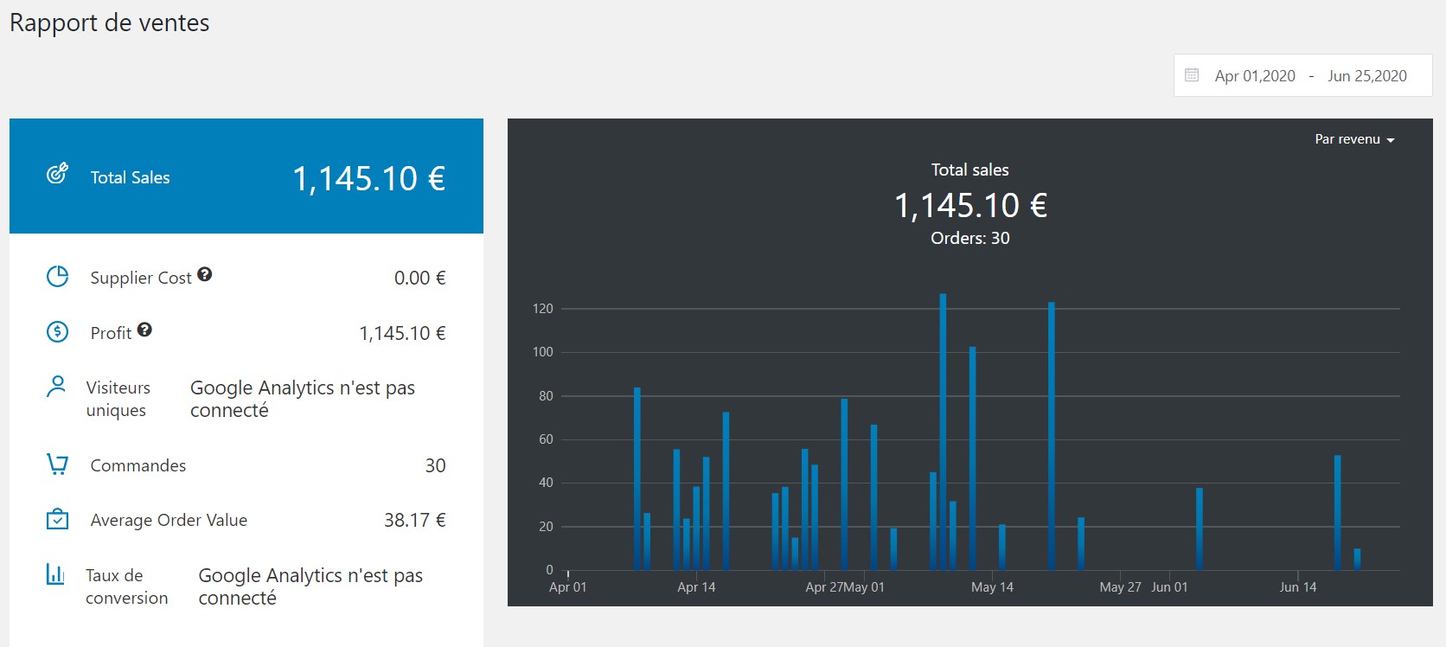Click the chart title Total sales

click(970, 170)
